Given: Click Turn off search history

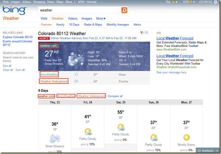Looking at the screenshot, I should click(x=20, y=70).
